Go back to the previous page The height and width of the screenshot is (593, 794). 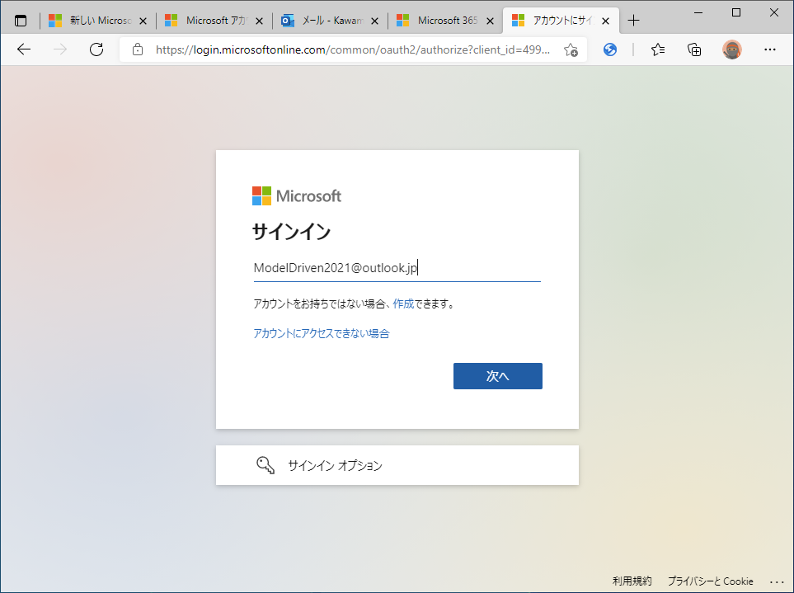tap(24, 49)
